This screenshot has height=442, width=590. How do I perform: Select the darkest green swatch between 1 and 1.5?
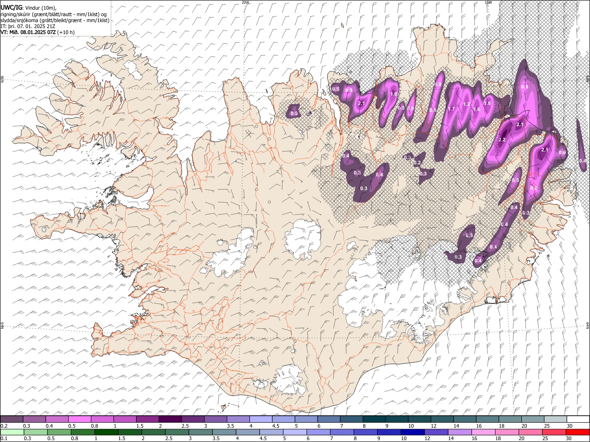(x=106, y=432)
